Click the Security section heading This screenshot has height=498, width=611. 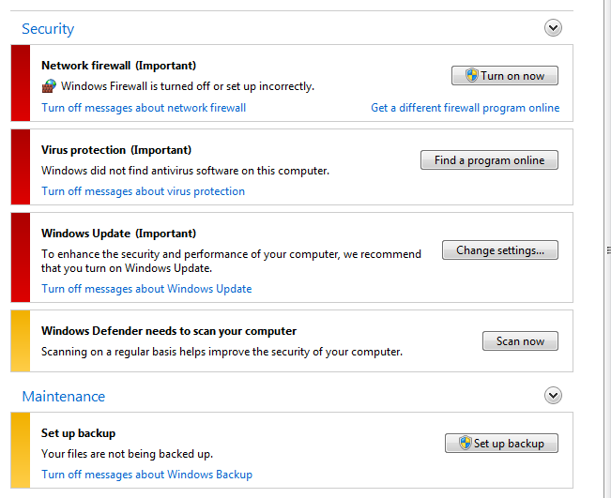[x=48, y=29]
